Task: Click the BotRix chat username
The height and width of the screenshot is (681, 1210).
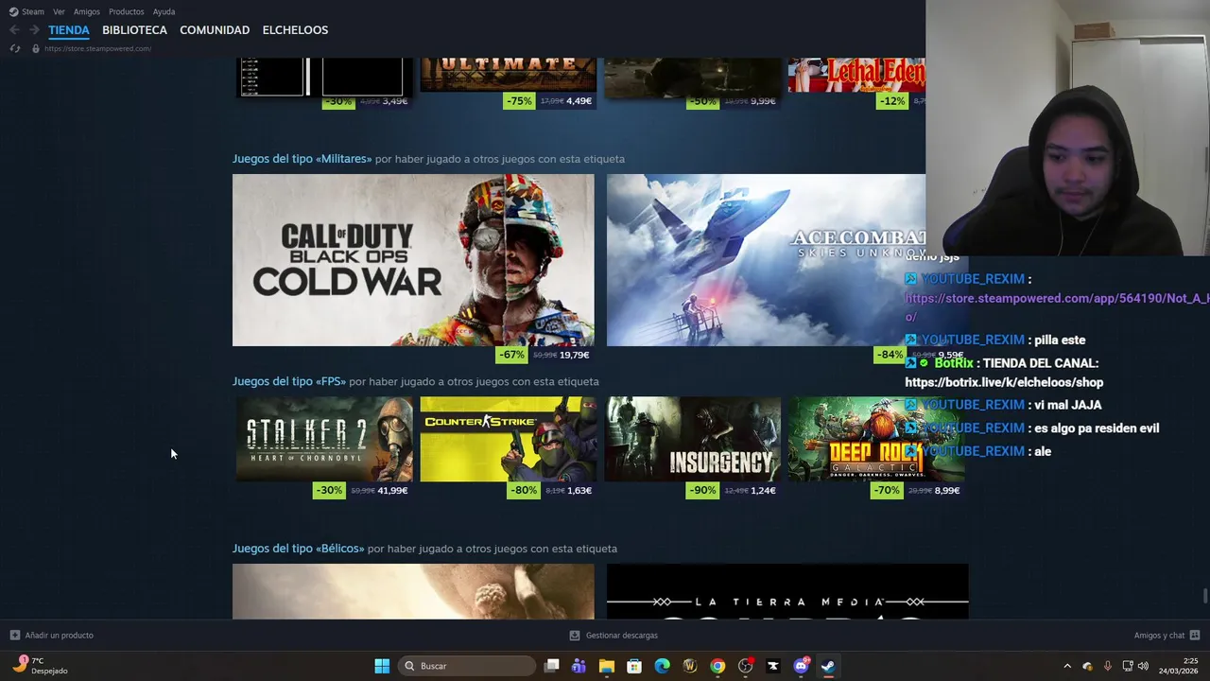Action: (953, 363)
